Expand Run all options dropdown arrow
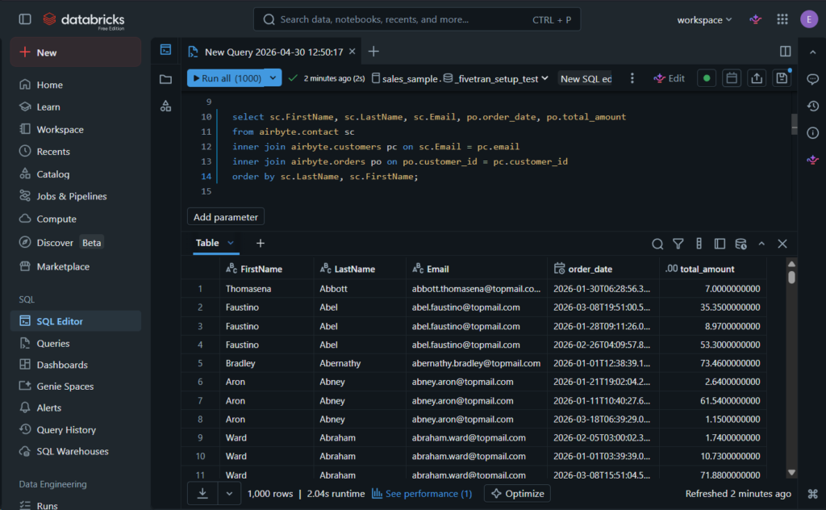 click(x=273, y=78)
